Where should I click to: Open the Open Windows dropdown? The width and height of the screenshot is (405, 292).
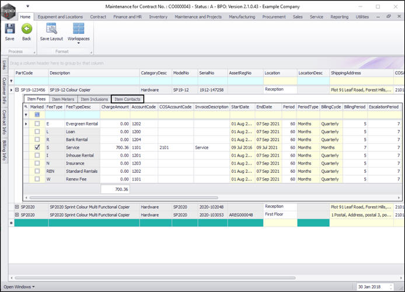[x=19, y=287]
